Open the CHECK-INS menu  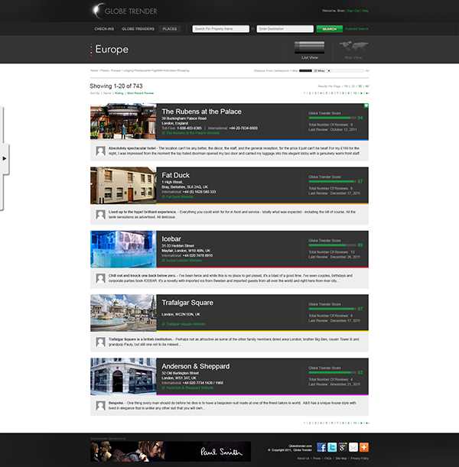[x=104, y=29]
